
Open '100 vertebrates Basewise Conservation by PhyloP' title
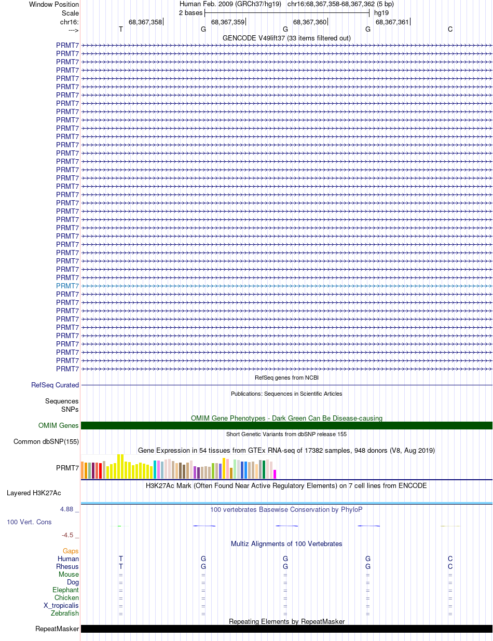tap(286, 510)
